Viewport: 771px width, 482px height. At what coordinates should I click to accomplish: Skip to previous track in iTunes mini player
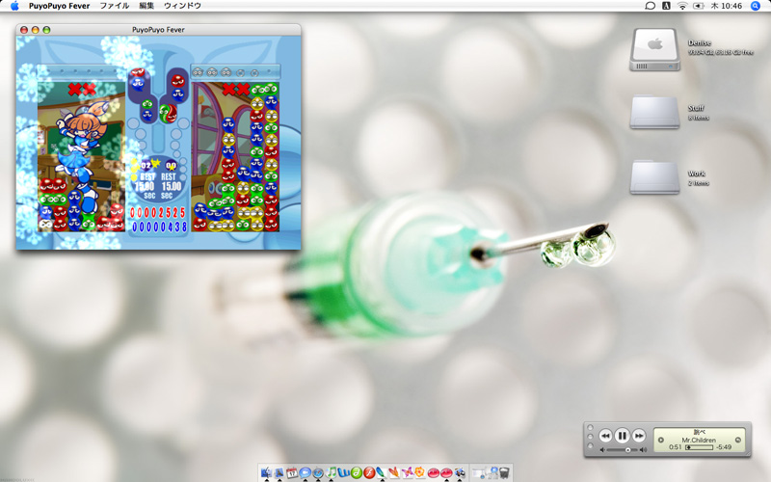605,436
